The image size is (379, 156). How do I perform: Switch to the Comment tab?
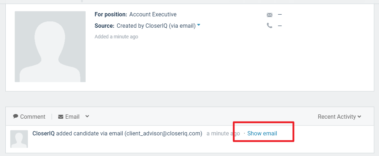(x=33, y=117)
